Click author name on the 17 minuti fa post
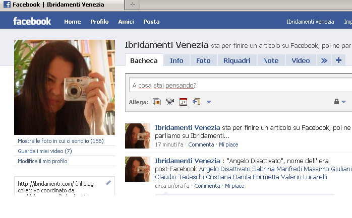Image resolution: width=352 pixels, height=218 pixels. tap(188, 128)
